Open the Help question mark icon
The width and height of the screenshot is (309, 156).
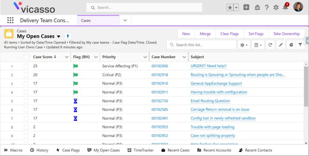coord(267,8)
